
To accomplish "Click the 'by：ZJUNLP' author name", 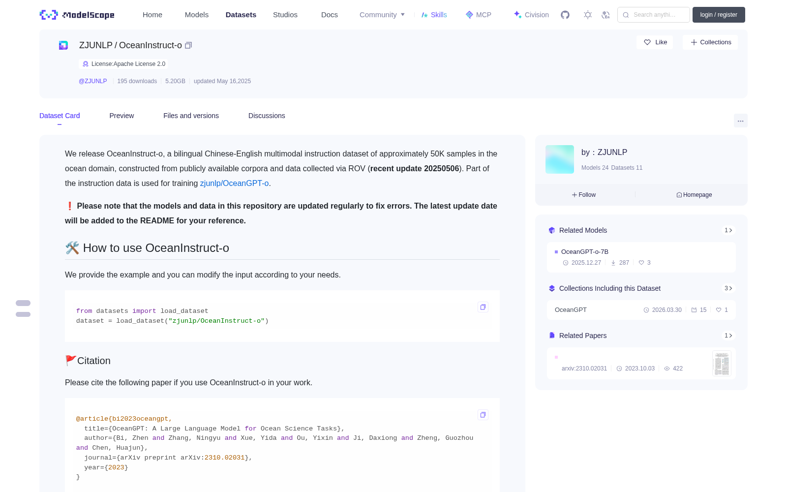I will coord(604,153).
